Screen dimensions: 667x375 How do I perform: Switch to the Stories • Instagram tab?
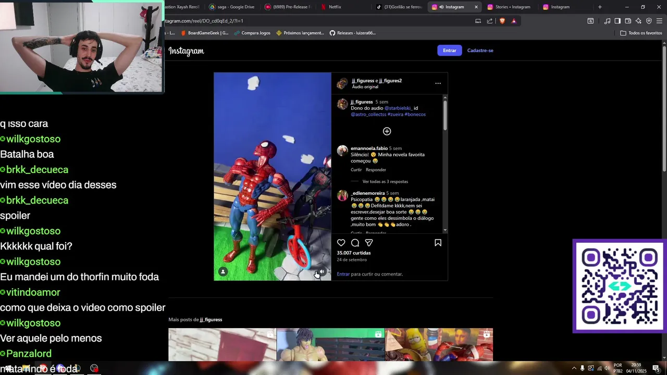(509, 7)
